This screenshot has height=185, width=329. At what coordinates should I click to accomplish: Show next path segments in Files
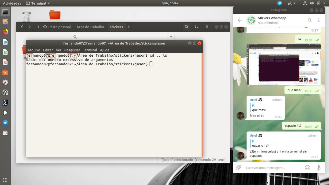click(129, 27)
